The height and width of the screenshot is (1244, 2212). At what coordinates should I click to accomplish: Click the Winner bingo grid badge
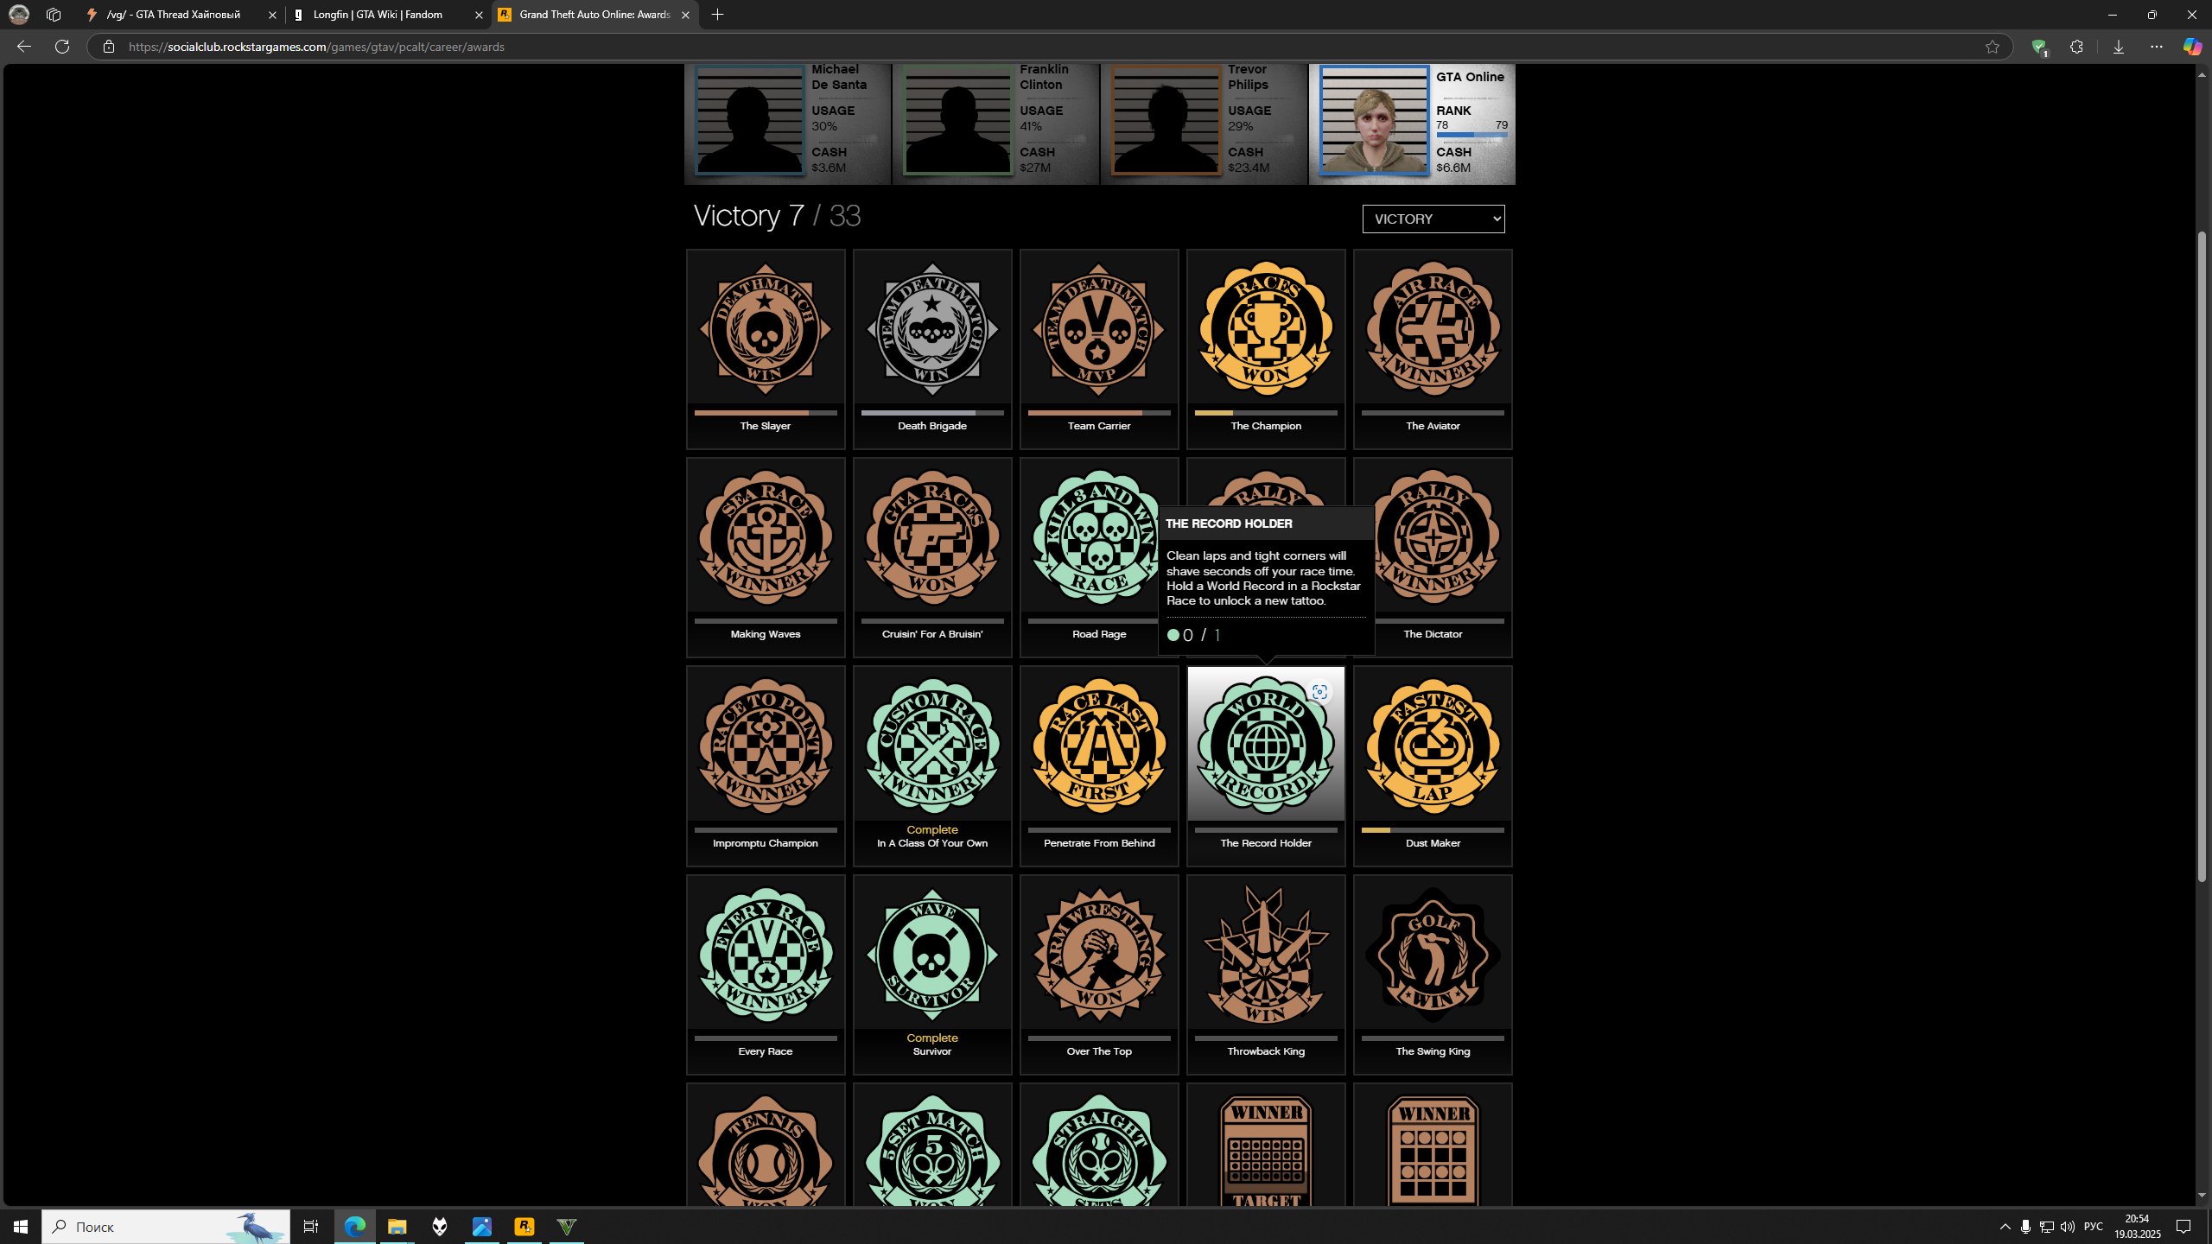tap(1433, 1151)
